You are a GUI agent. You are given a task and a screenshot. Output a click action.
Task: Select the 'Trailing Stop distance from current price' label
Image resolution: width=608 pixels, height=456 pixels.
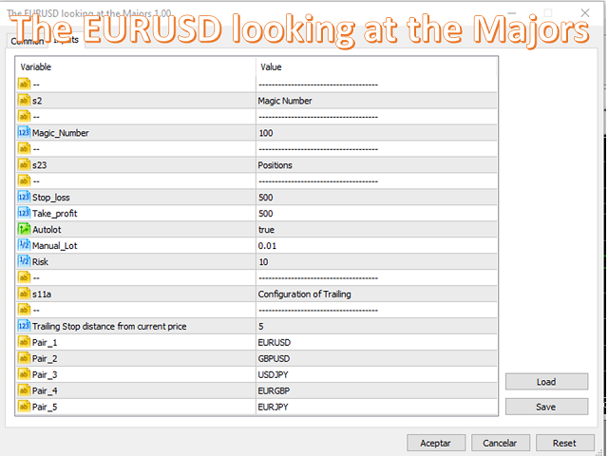pyautogui.click(x=109, y=327)
